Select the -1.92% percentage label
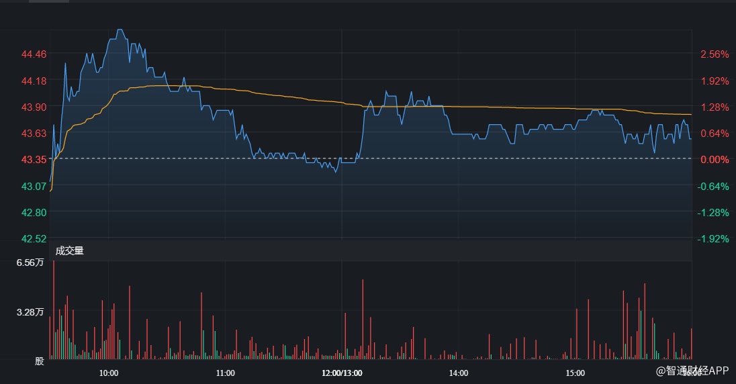Image resolution: width=736 pixels, height=384 pixels. click(713, 238)
